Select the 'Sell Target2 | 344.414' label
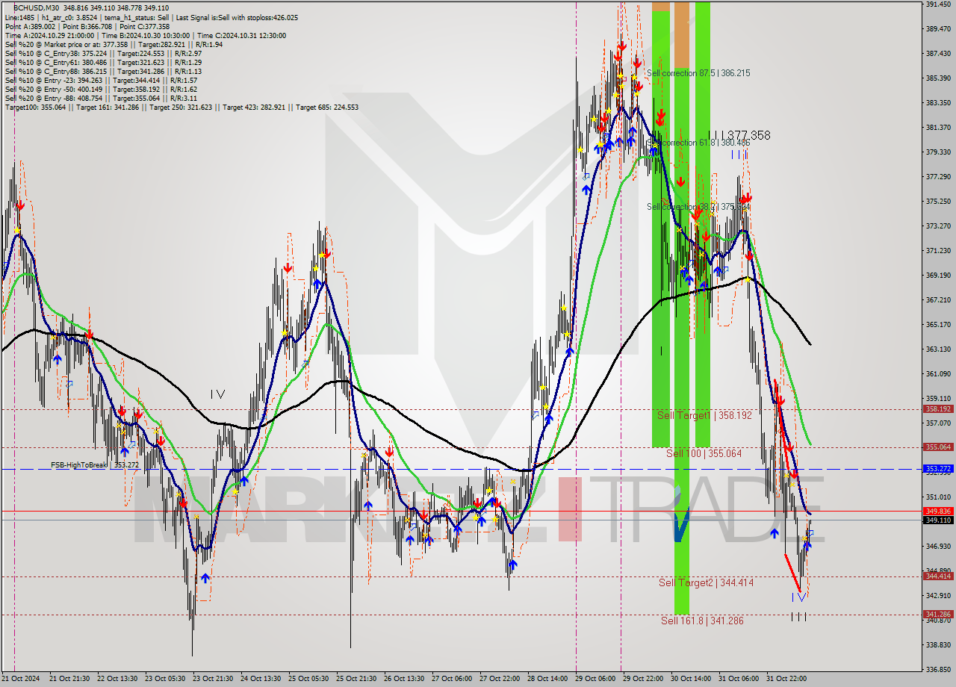 click(x=706, y=582)
